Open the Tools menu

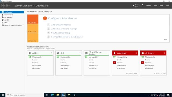point(156,5)
